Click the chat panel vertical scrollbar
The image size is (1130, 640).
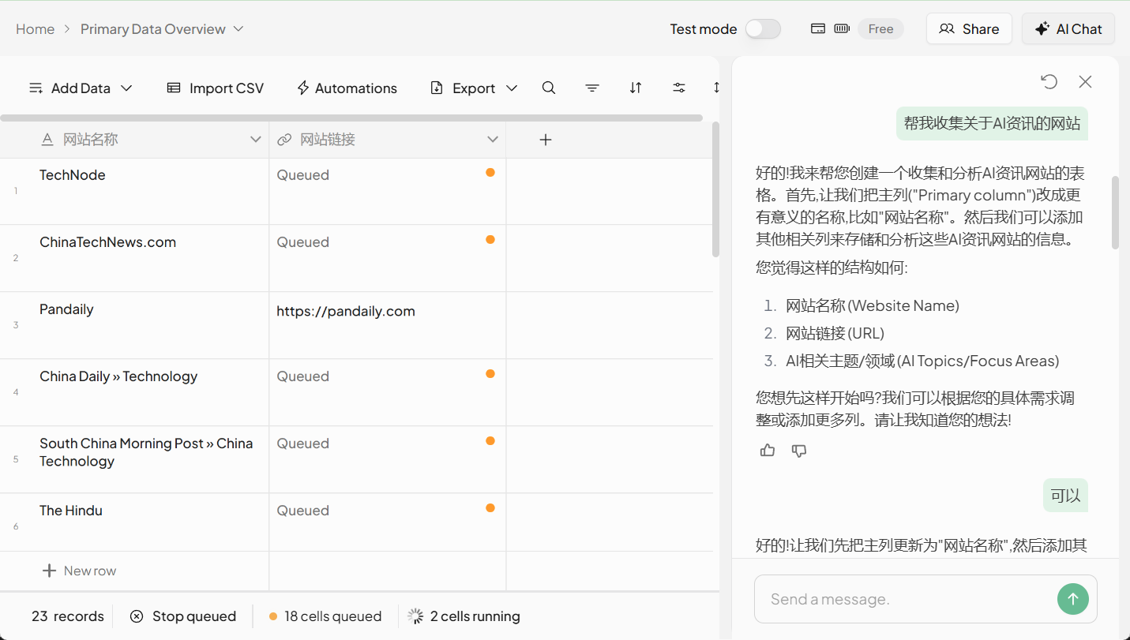coord(1115,212)
